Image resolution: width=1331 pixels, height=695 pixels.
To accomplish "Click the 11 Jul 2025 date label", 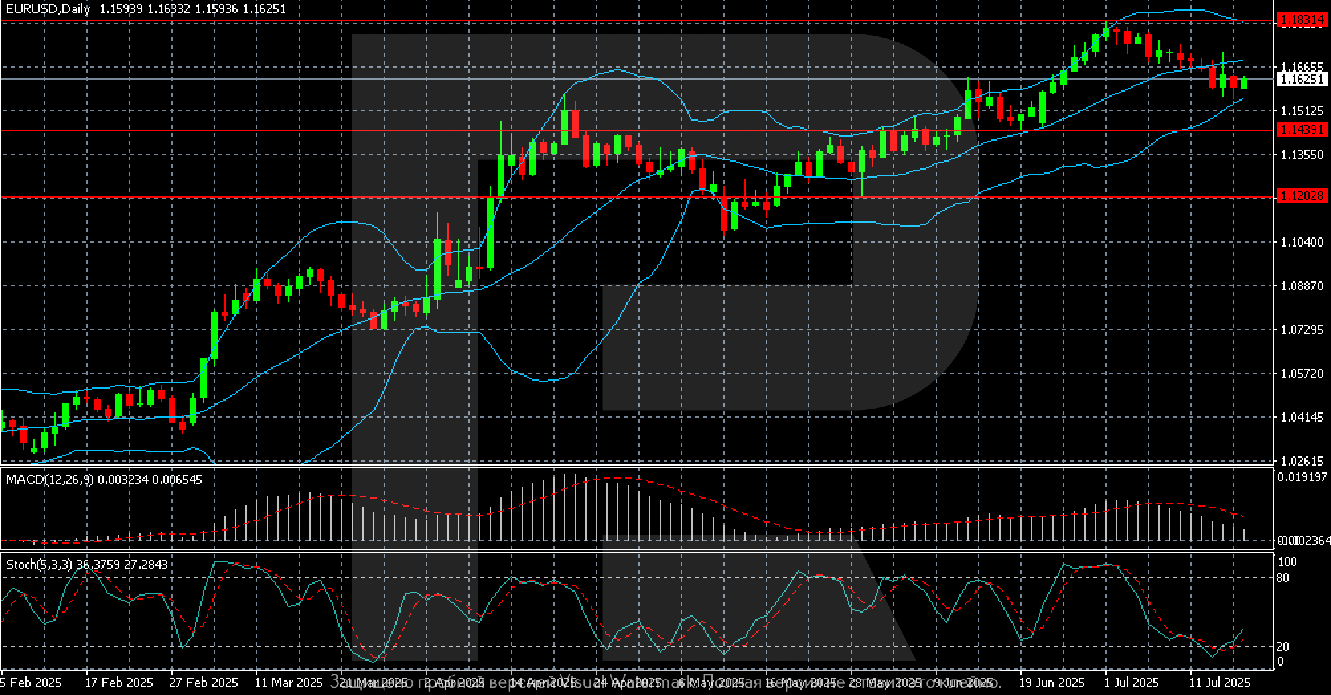I will pyautogui.click(x=1220, y=682).
